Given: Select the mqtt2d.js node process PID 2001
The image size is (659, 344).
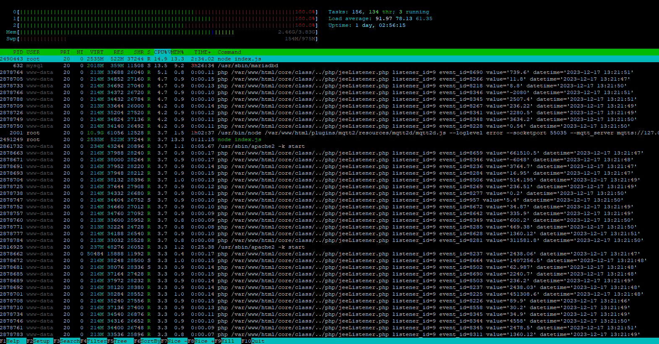Looking at the screenshot, I should point(329,133).
